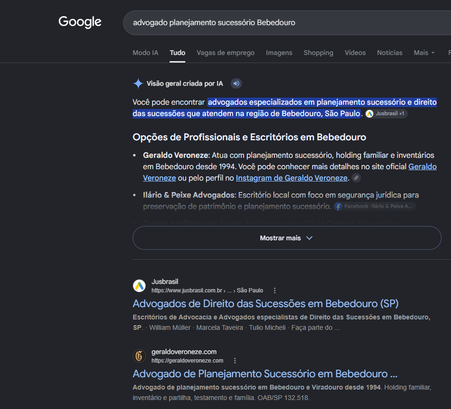
Task: Click the Jusbrasil favicon in the search result
Action: point(139,286)
